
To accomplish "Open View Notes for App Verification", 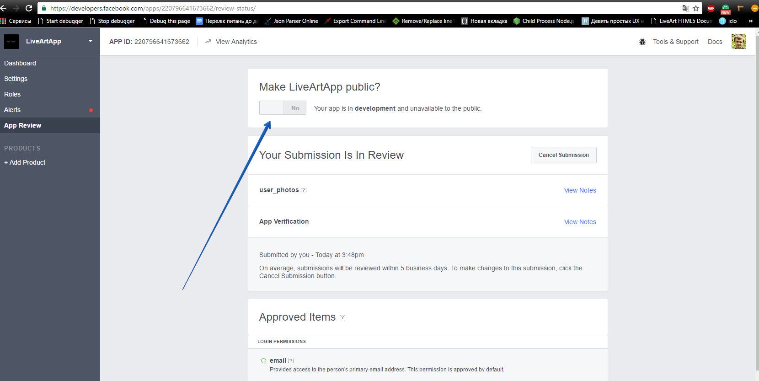I will [580, 222].
